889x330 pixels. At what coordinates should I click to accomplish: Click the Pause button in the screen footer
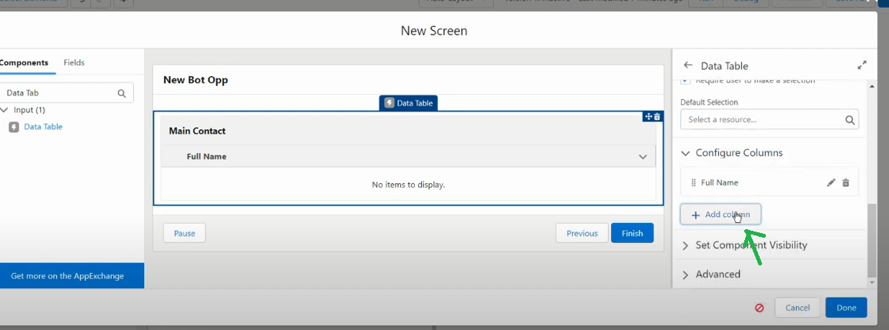click(184, 233)
